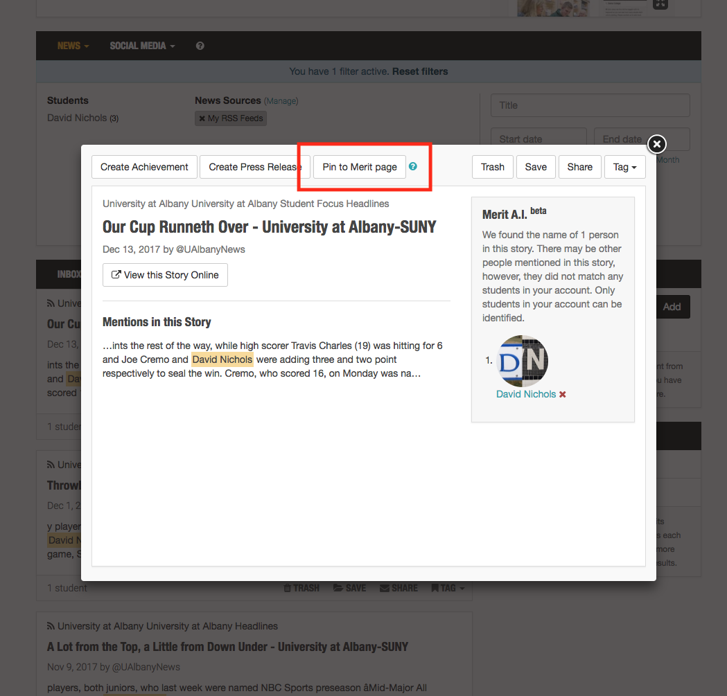Click the Our Cup Runneth Over headline
The image size is (727, 696).
click(270, 227)
